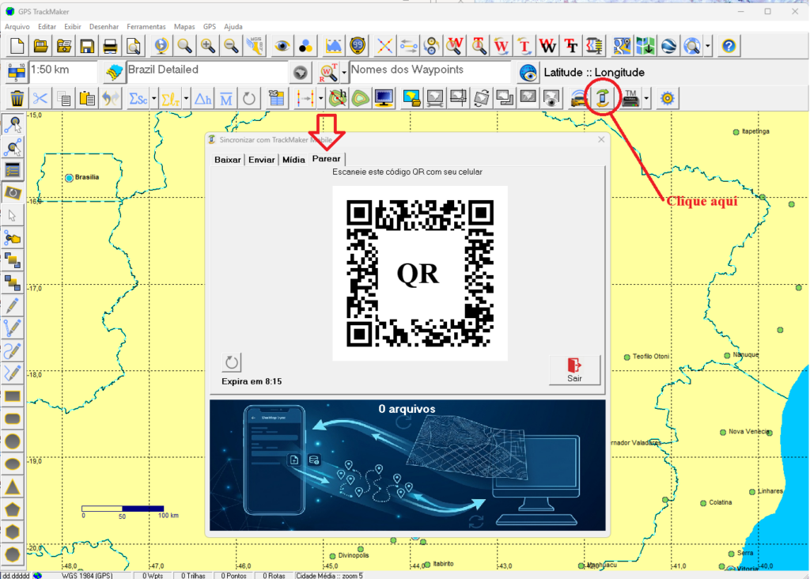The height and width of the screenshot is (579, 810).
Task: Click the undo/redo arrows icon
Action: tap(110, 98)
